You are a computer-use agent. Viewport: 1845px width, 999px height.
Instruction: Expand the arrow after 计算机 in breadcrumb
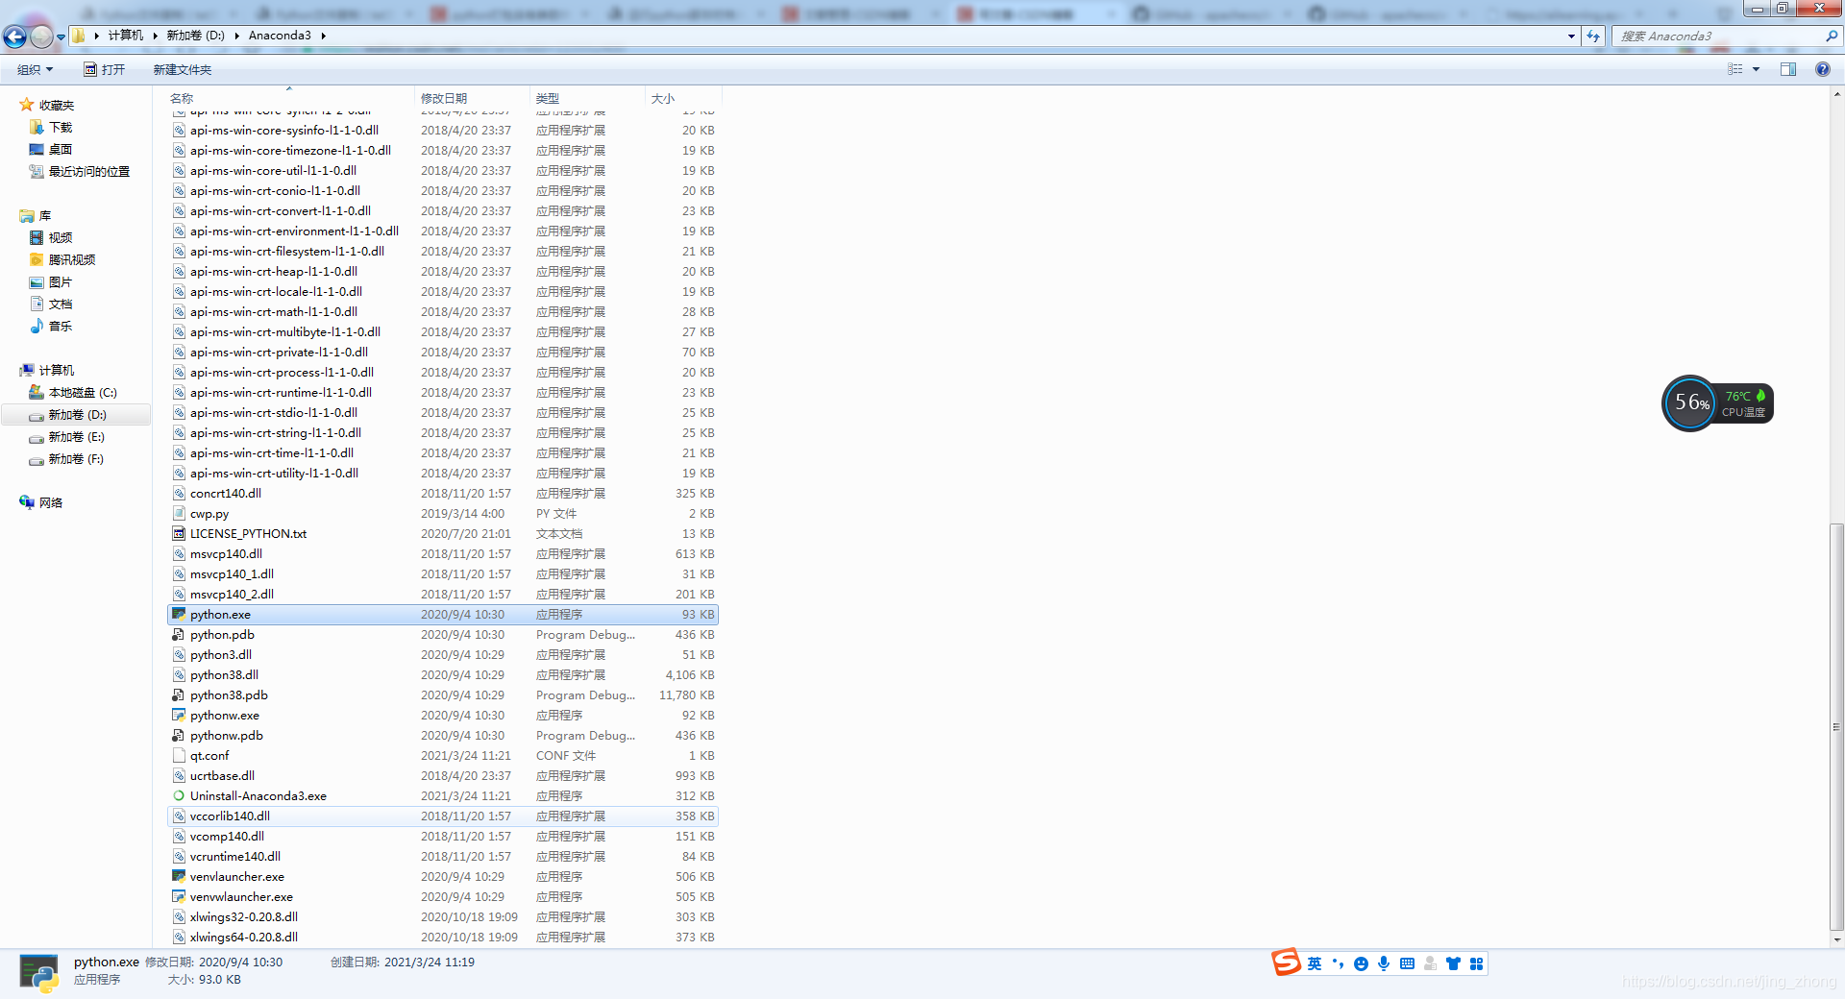coord(155,36)
